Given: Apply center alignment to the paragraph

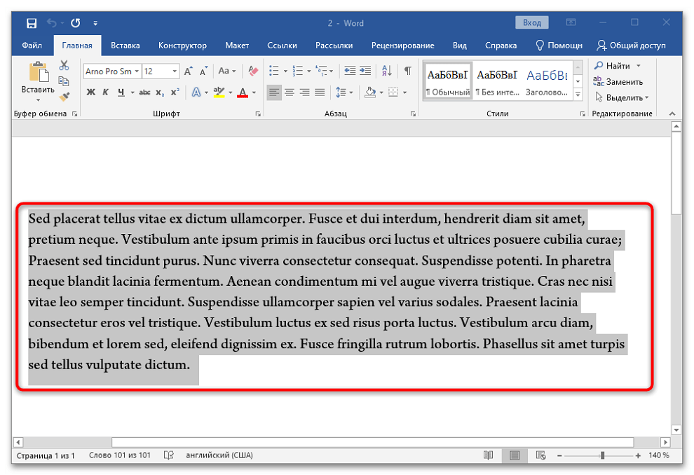Looking at the screenshot, I should click(289, 92).
